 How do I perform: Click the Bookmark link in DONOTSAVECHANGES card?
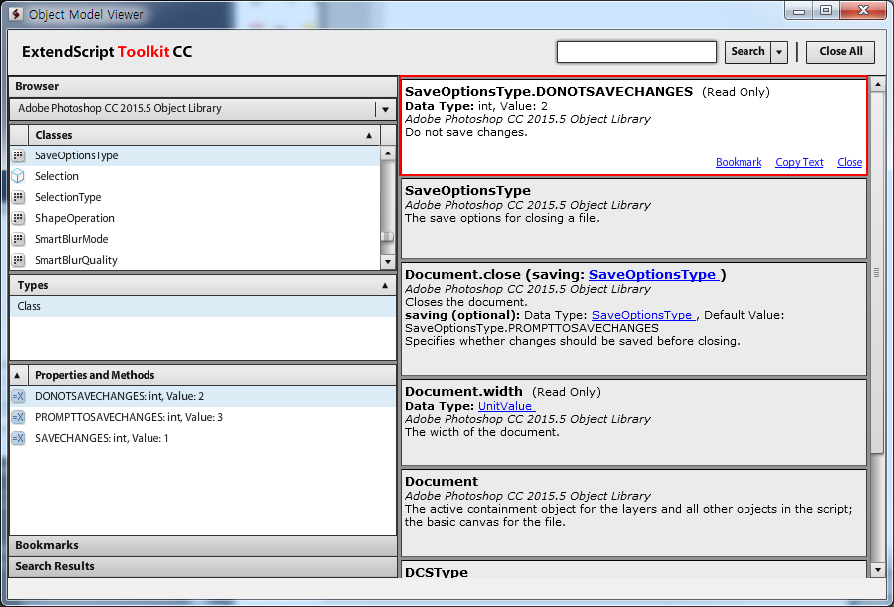(739, 163)
